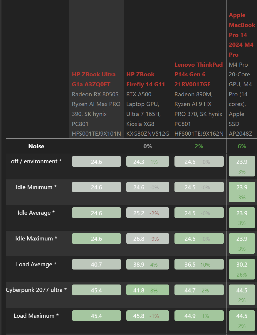Click the 'Idle Minimum *' row label

pyautogui.click(x=36, y=187)
